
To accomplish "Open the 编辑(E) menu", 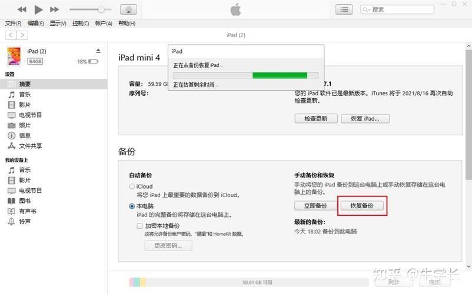I will pos(35,24).
